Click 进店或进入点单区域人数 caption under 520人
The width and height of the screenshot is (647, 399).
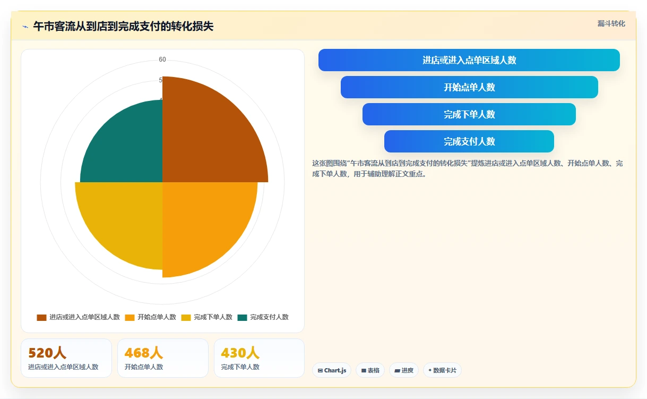pos(63,367)
